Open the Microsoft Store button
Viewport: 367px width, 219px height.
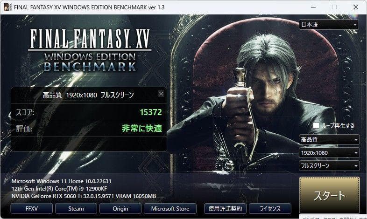pyautogui.click(x=170, y=208)
